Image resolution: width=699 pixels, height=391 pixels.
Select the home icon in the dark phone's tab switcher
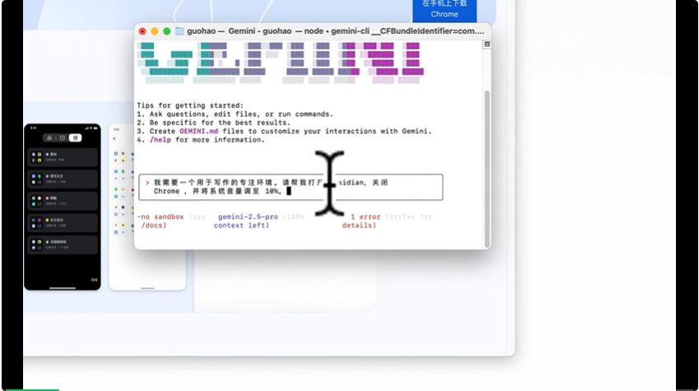(x=49, y=137)
